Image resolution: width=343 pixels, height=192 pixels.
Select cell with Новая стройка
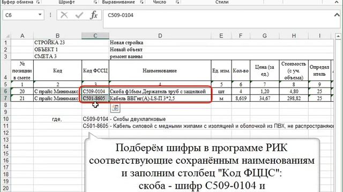(160, 43)
